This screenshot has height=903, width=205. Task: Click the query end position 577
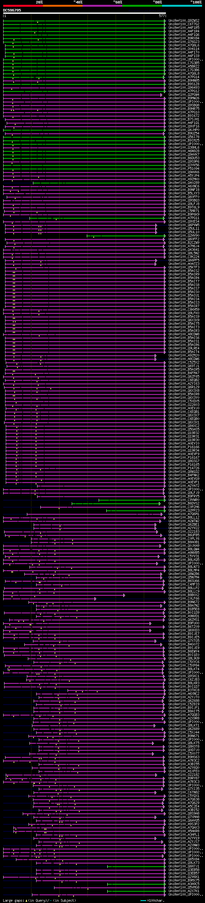pyautogui.click(x=161, y=16)
